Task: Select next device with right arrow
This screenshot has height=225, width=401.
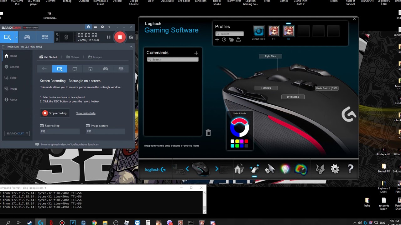Action: 216,169
